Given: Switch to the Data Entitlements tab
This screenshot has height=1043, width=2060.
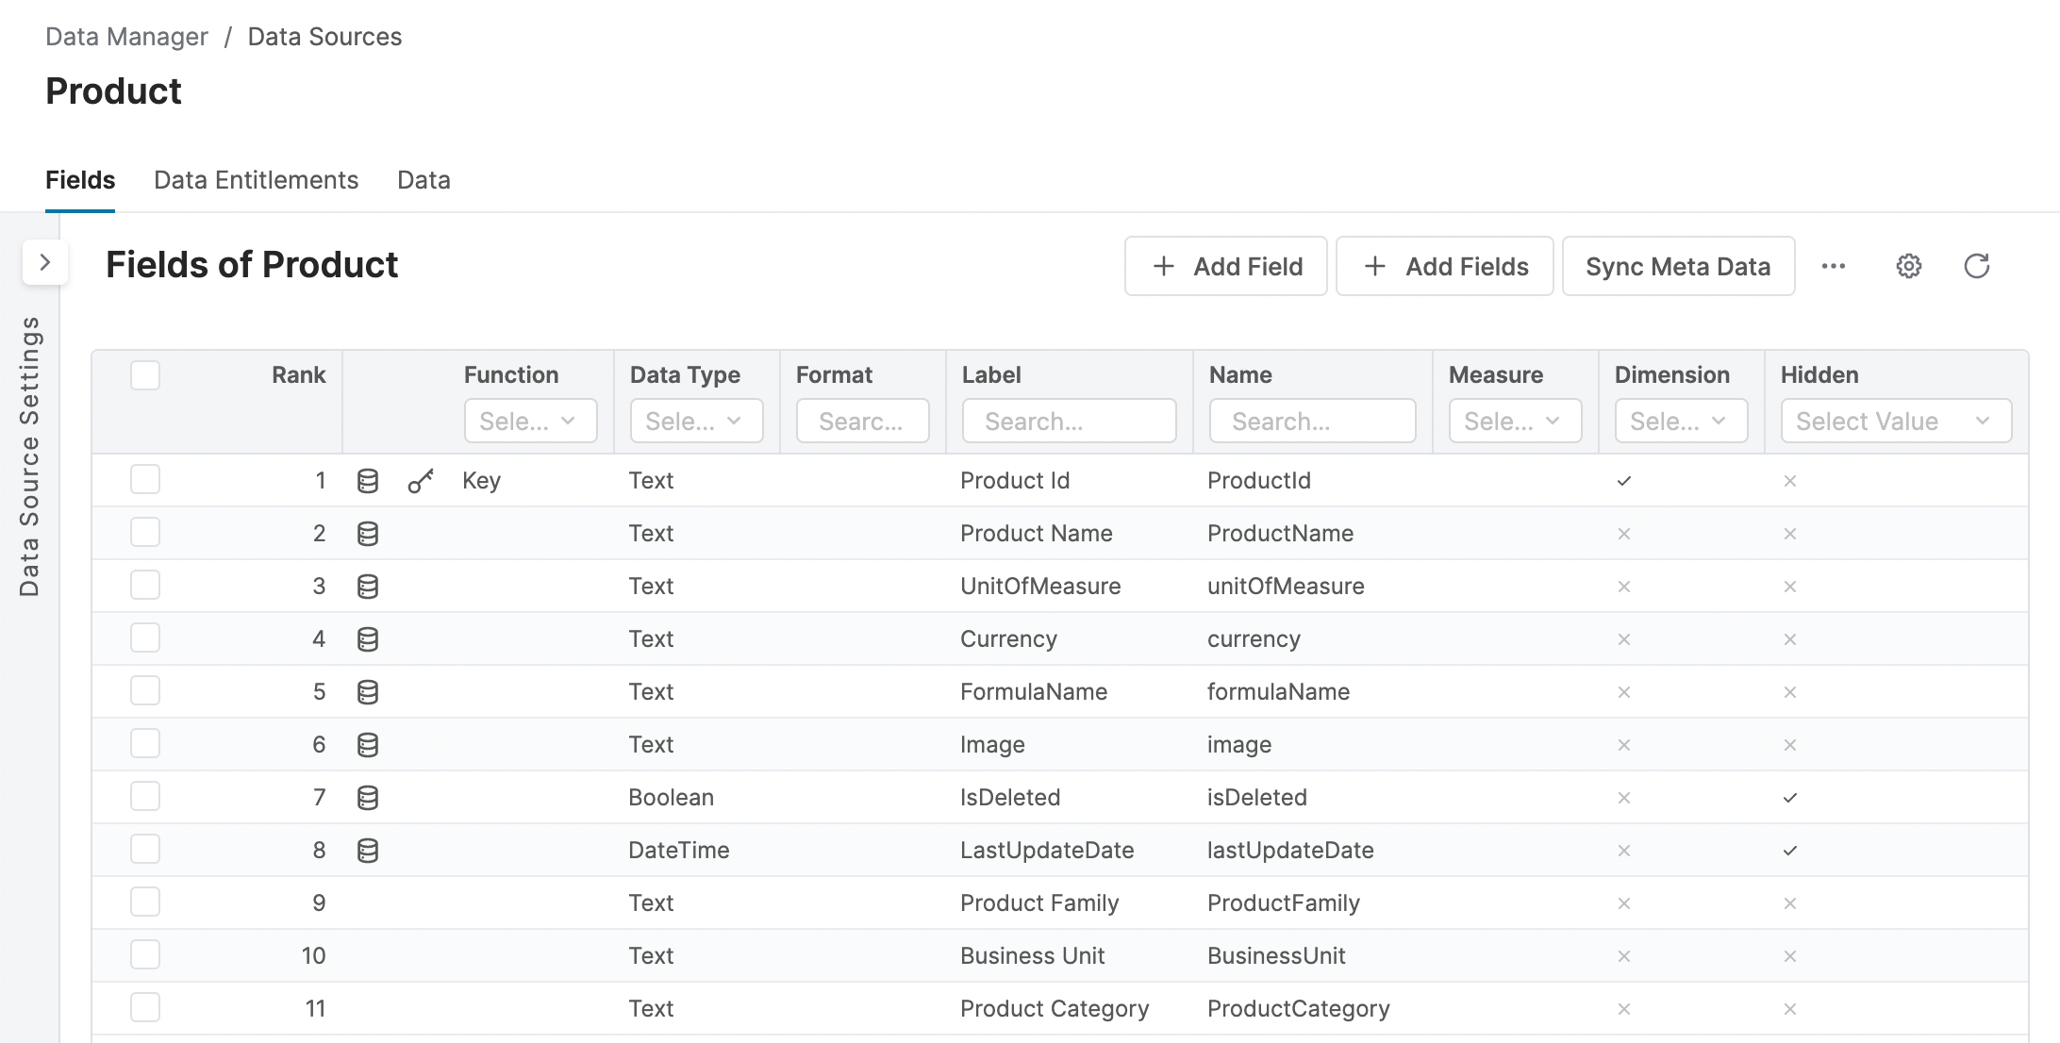Looking at the screenshot, I should click(256, 179).
